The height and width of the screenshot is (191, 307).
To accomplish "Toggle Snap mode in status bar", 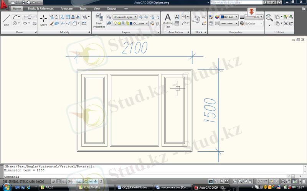I will point(53,181).
